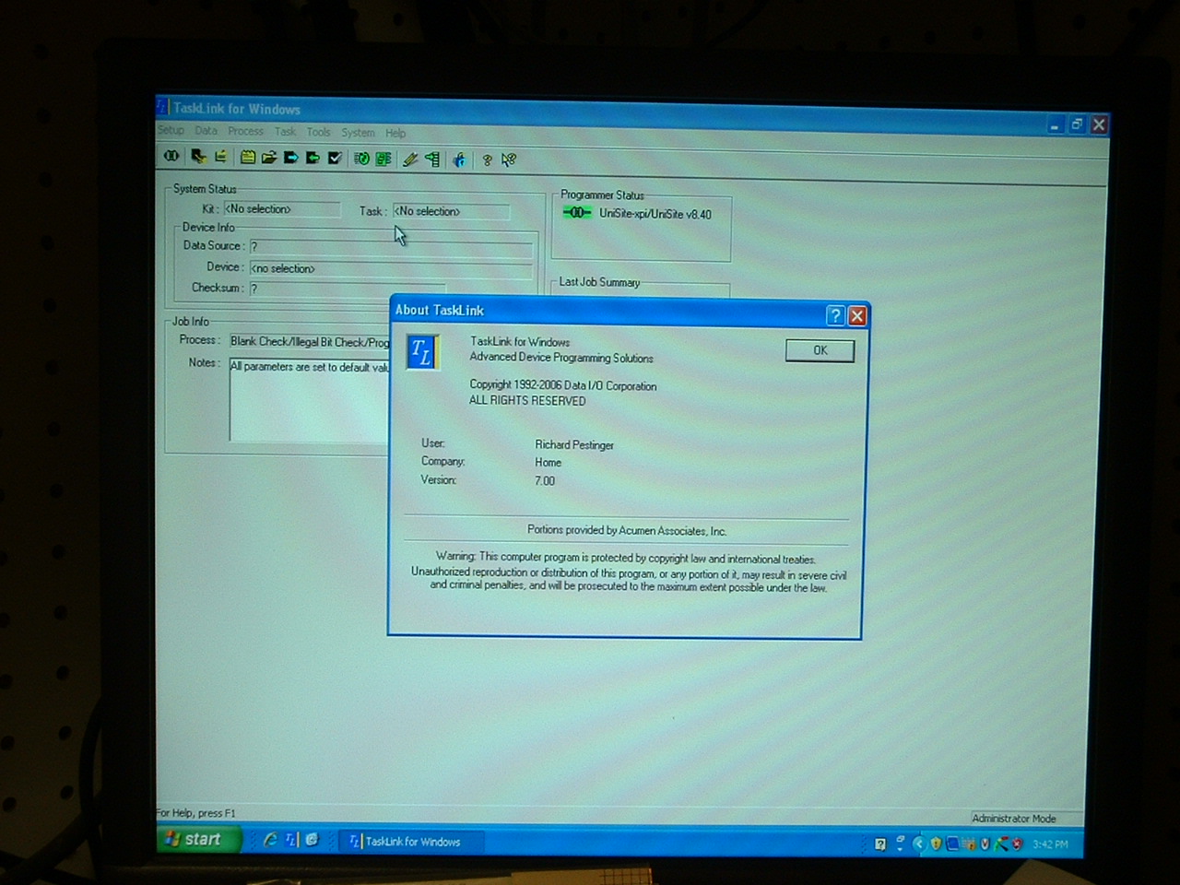1180x885 pixels.
Task: Click the TaskLink quick launch icon
Action: click(291, 840)
